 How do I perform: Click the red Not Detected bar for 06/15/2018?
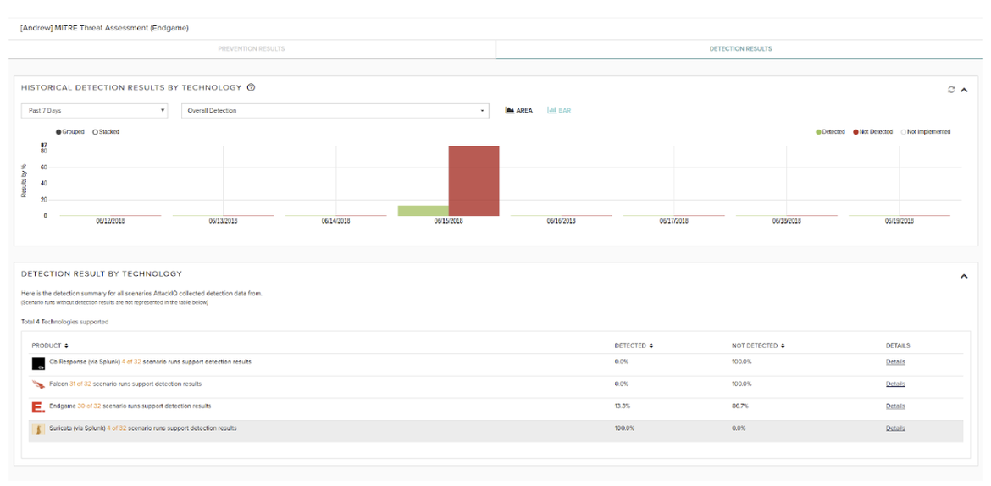473,180
